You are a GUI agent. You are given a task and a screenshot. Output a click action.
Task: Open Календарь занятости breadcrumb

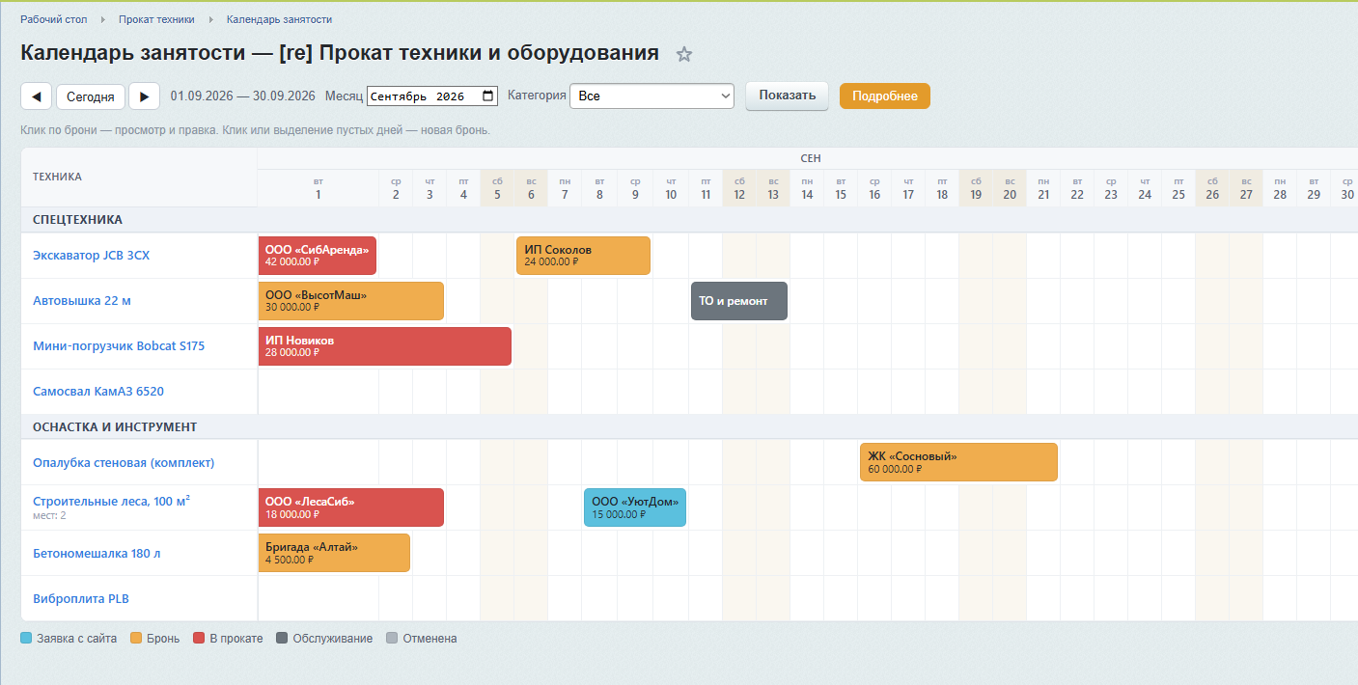(x=279, y=19)
